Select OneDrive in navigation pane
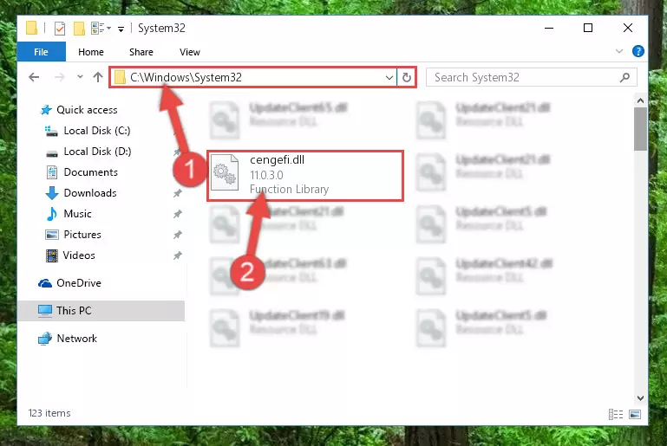Viewport: 667px width, 446px height. tap(79, 283)
